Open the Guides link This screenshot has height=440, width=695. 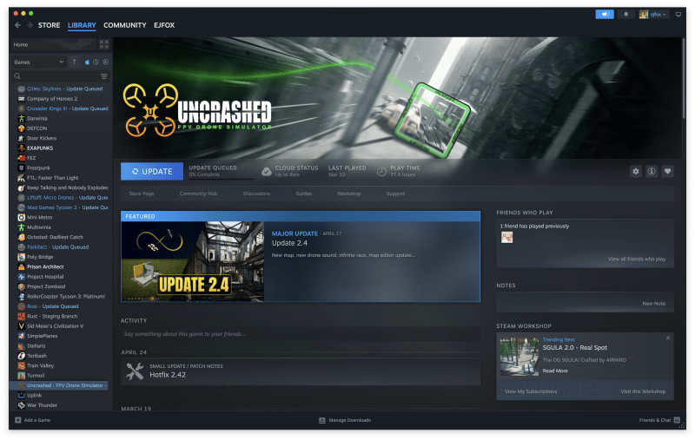(x=303, y=194)
